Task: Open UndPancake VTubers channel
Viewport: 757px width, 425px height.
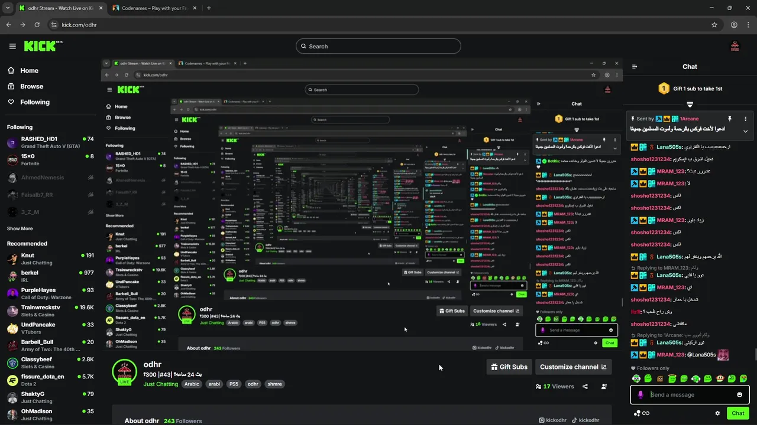Action: [50, 328]
